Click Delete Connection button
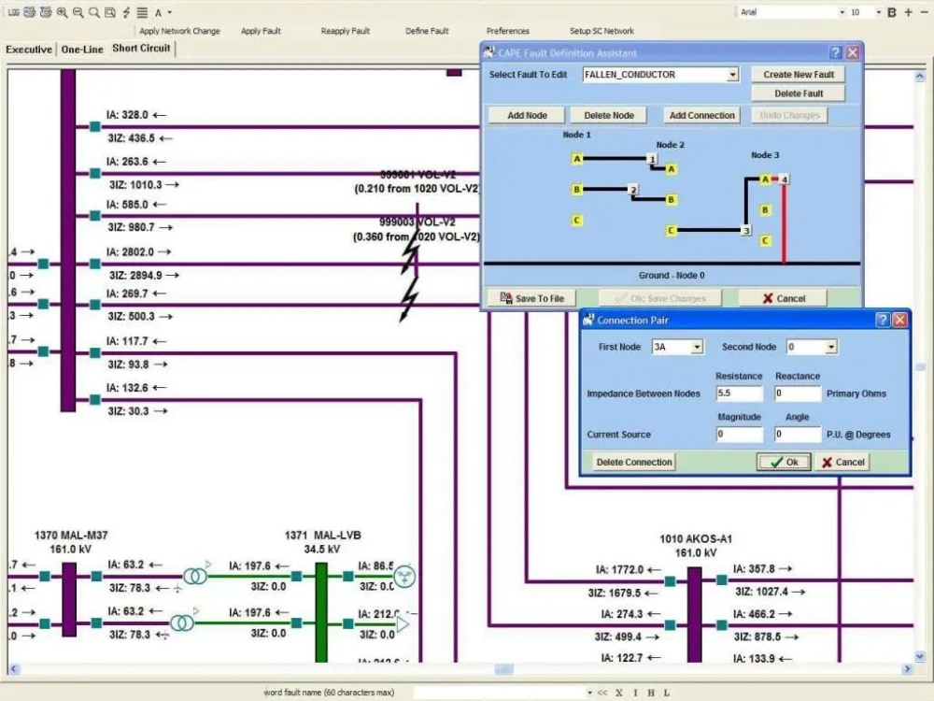This screenshot has height=701, width=934. tap(634, 462)
